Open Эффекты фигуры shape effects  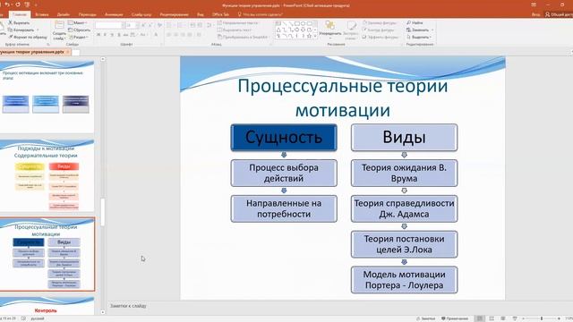380,37
